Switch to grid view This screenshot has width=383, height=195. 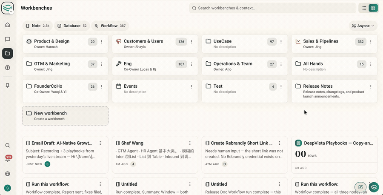(373, 8)
